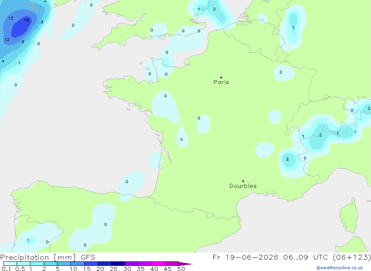Click the legend value 50
This screenshot has height=271, width=371.
coord(181,269)
